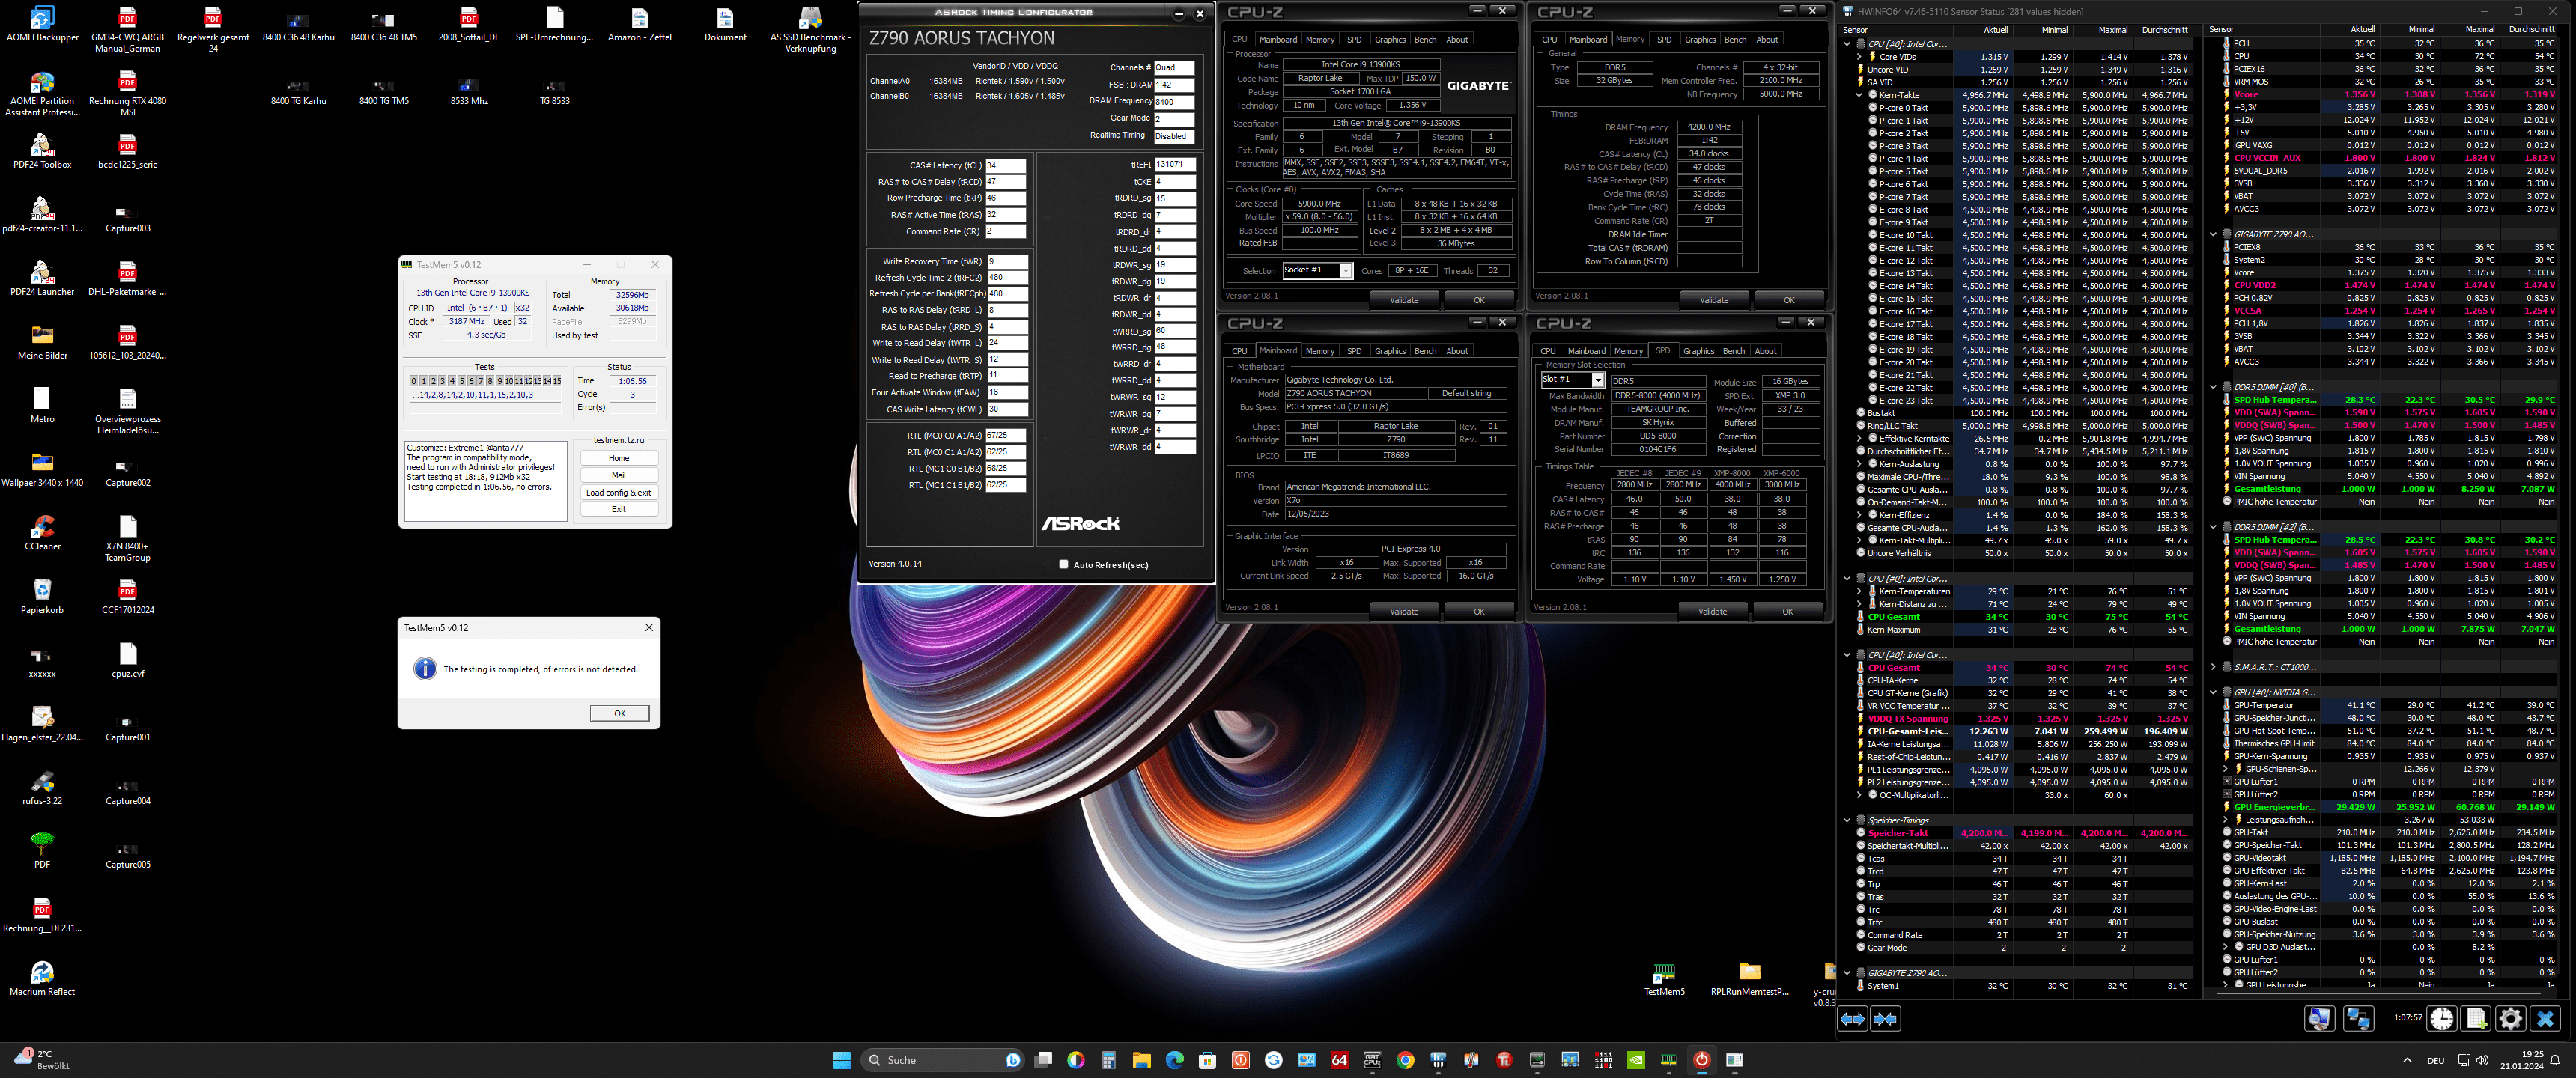Image resolution: width=2576 pixels, height=1078 pixels.
Task: Click the HWiNFO clock reset icon
Action: click(x=2441, y=1019)
